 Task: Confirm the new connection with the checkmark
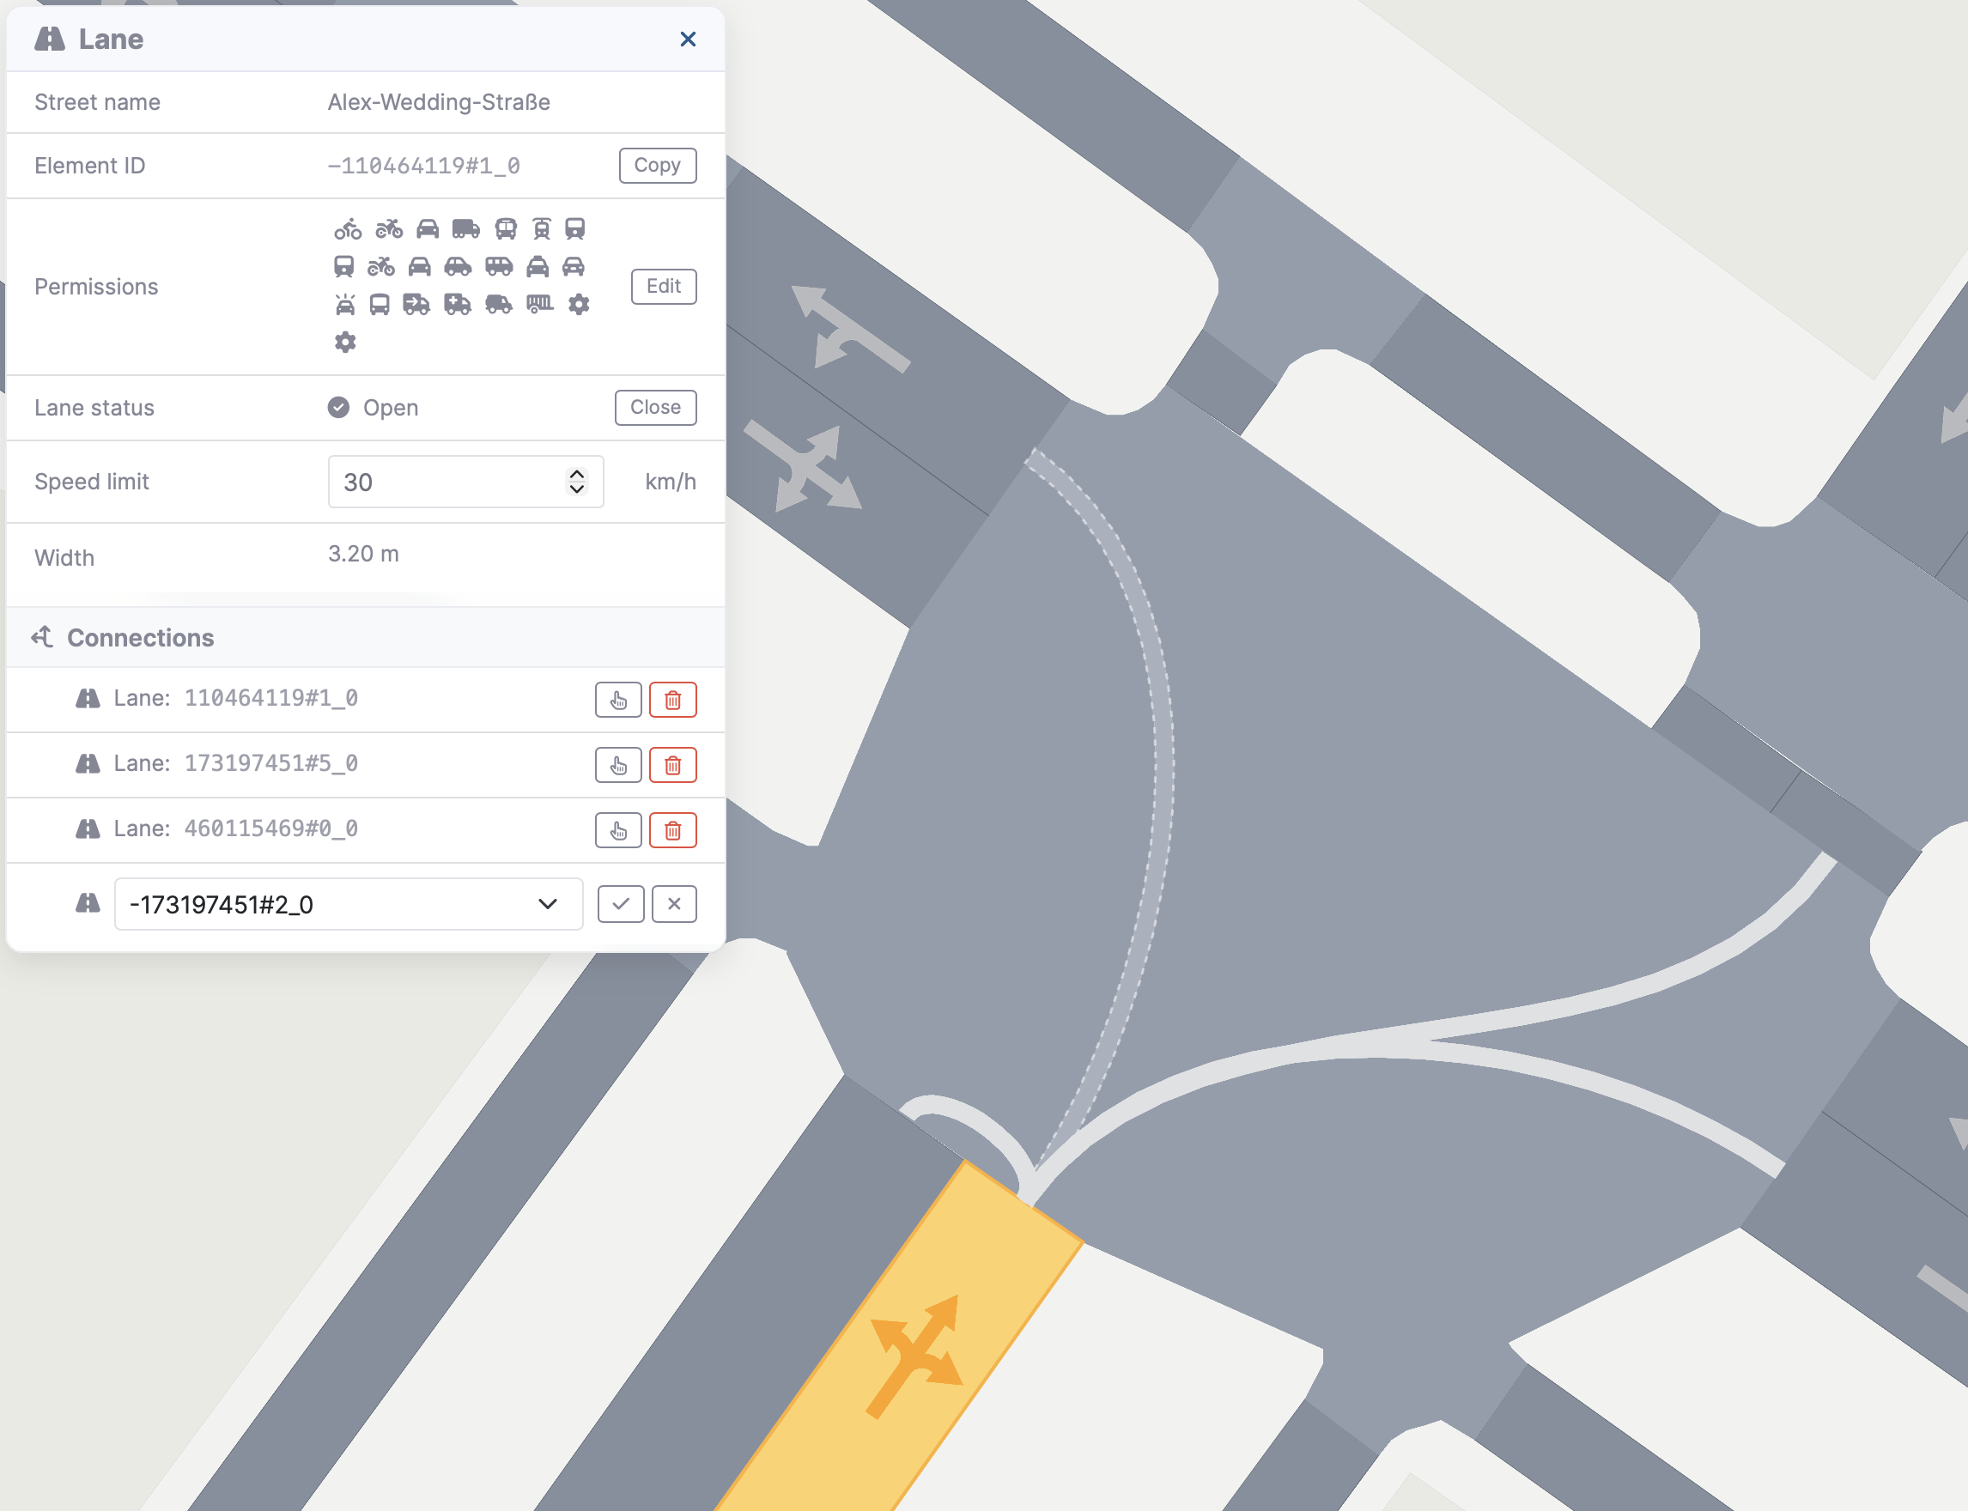pos(621,905)
